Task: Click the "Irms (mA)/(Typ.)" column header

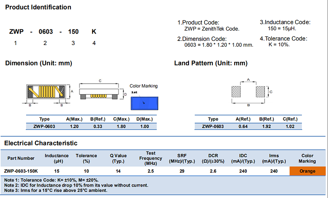Action: [x=274, y=158]
